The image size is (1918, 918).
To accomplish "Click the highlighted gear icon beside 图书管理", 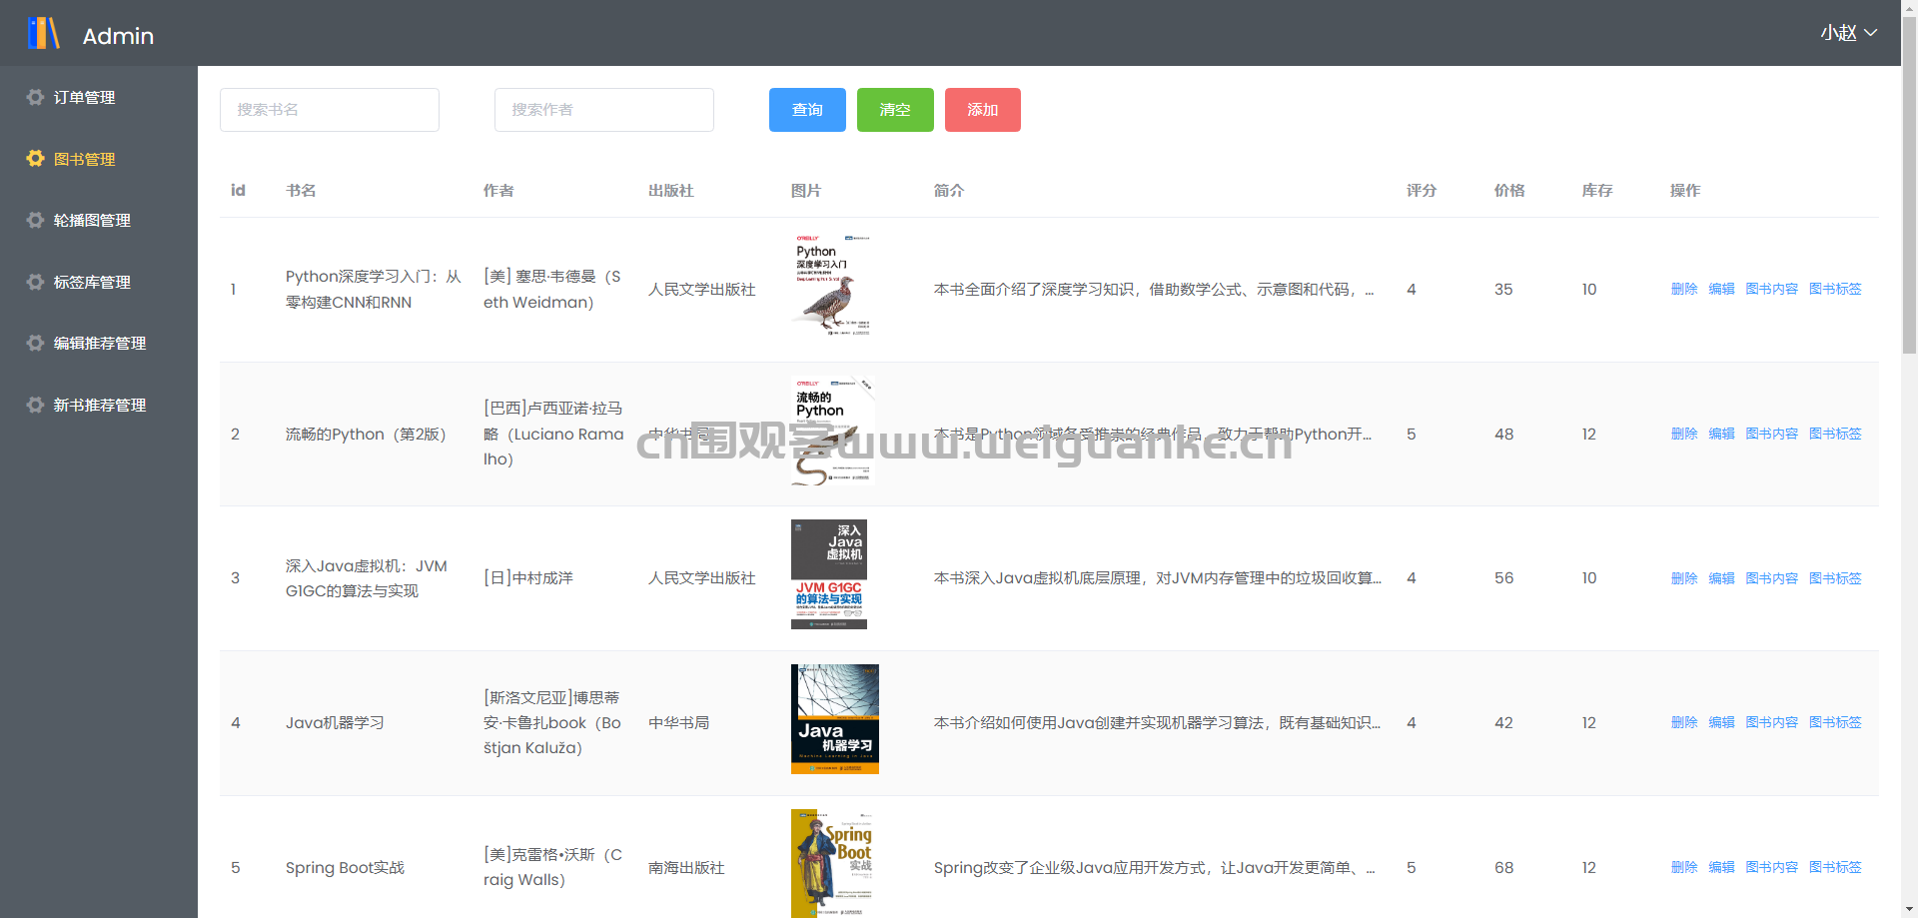I will pyautogui.click(x=35, y=159).
